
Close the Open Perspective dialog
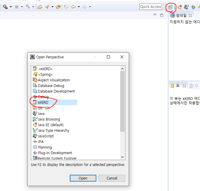pos(122,57)
